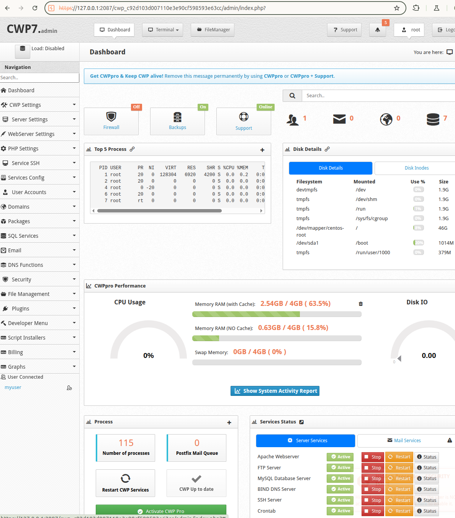
Task: Click the link icon beside Top 5 Process
Action: (132, 149)
